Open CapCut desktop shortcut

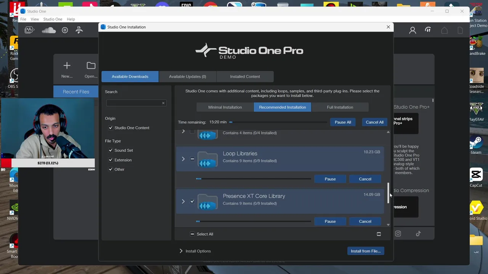(476, 177)
